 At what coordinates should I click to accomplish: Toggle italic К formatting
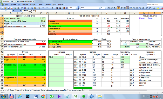coord(112,8)
